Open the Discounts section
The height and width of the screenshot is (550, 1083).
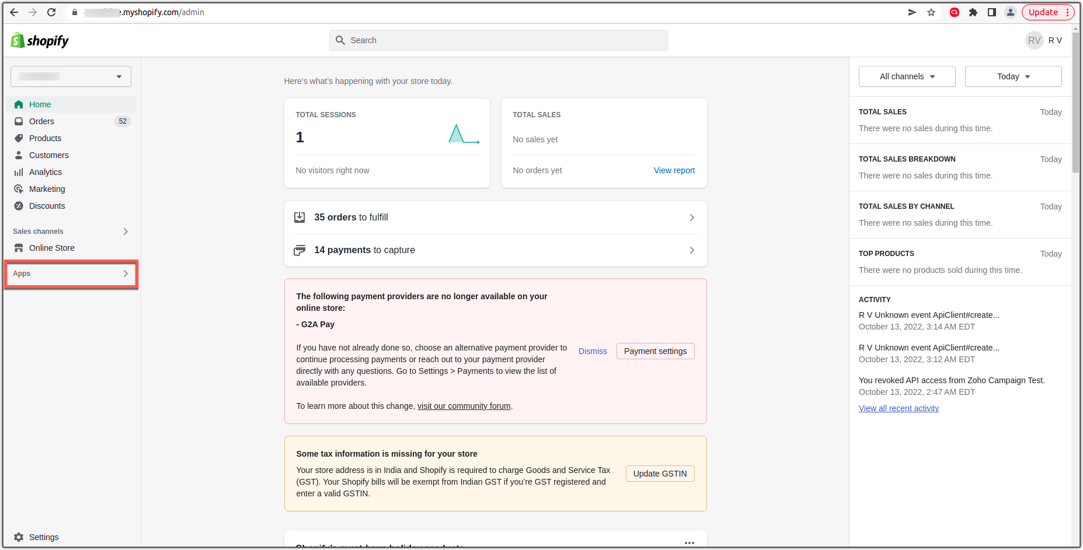pyautogui.click(x=47, y=205)
